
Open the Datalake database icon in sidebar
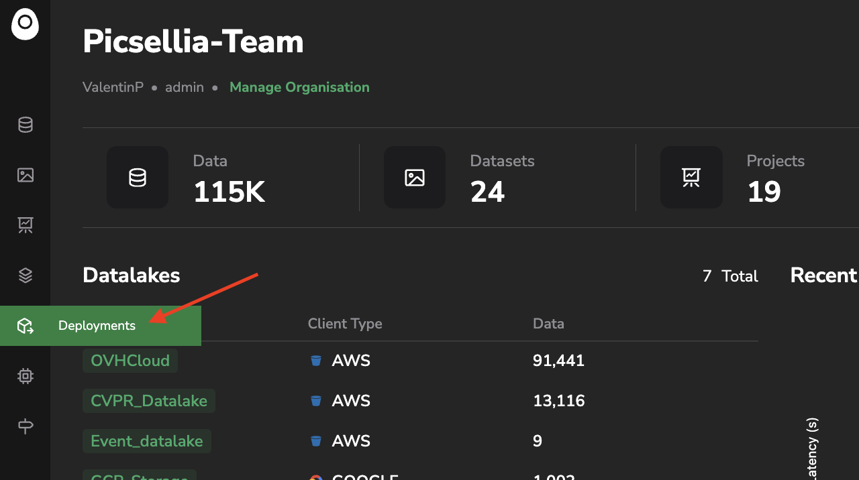[x=26, y=125]
